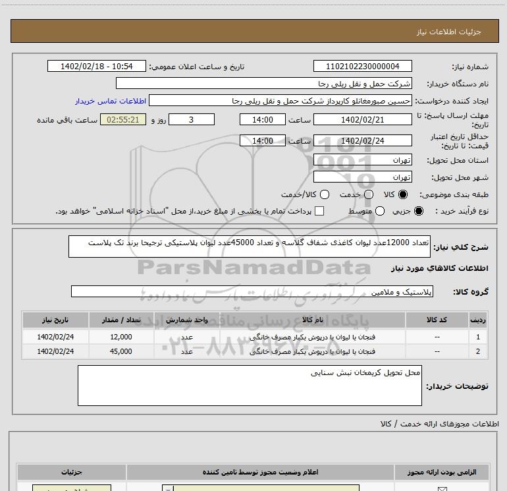Click the نام کالا column header
Image resolution: width=507 pixels, height=491 pixels.
(x=312, y=320)
